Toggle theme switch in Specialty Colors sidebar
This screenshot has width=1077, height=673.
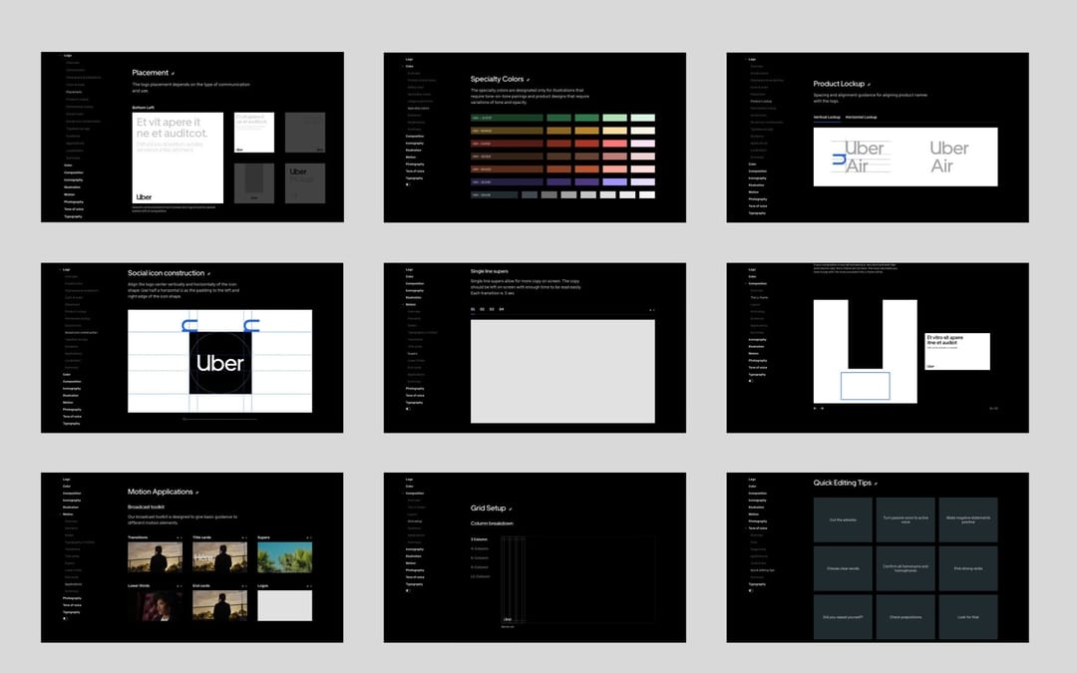point(408,184)
